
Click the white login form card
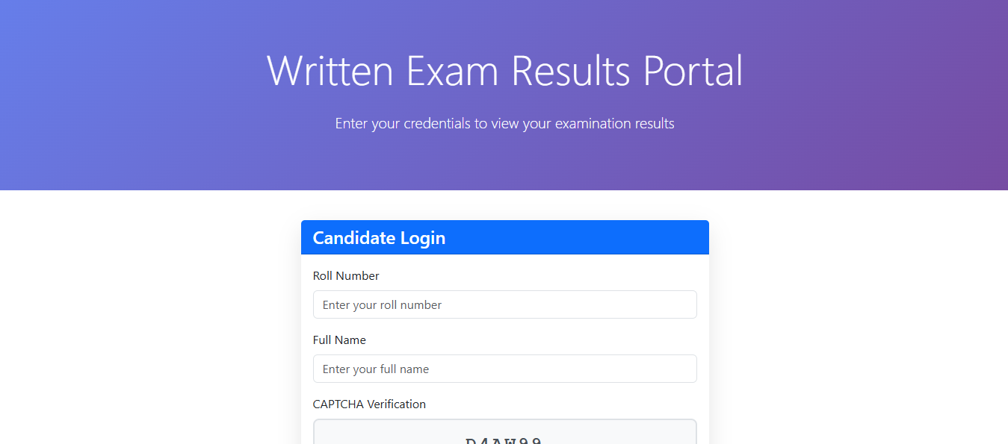(x=504, y=336)
